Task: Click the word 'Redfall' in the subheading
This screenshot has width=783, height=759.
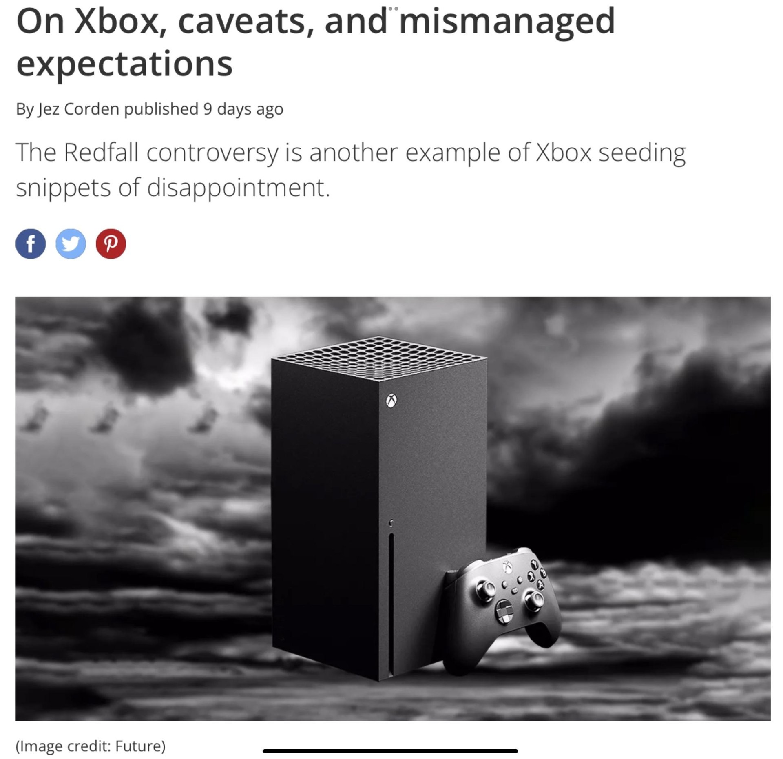Action: pyautogui.click(x=101, y=152)
